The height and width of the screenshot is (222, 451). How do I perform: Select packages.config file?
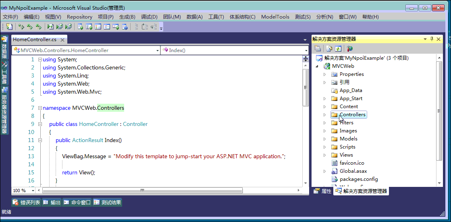[x=355, y=179]
